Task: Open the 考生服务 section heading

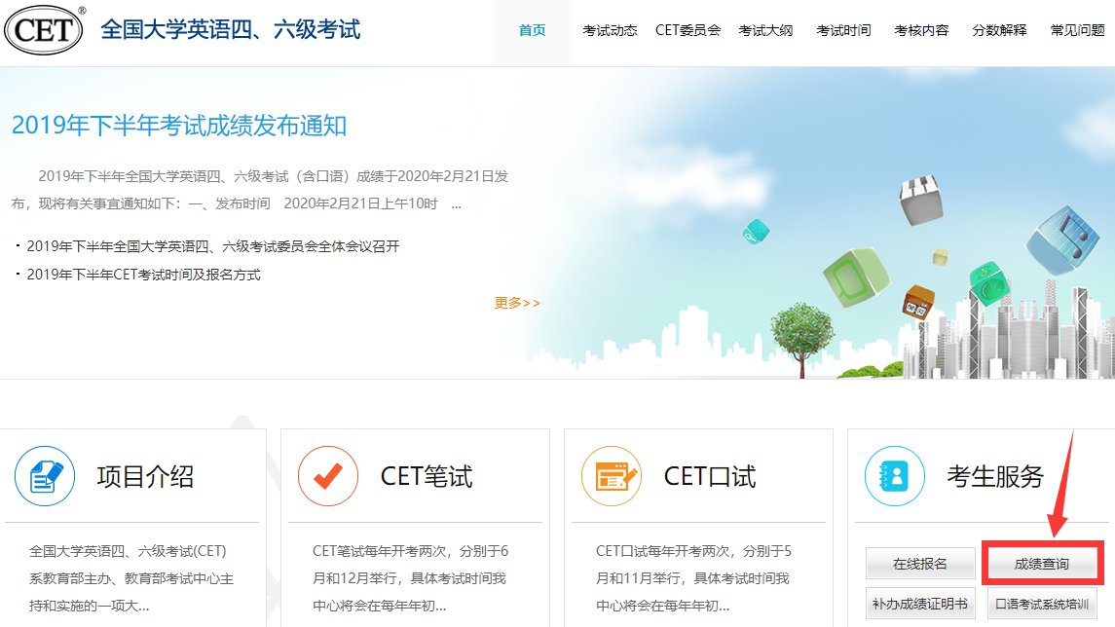Action: 995,476
